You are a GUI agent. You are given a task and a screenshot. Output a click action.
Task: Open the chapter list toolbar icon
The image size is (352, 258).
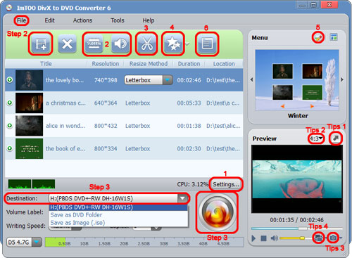click(x=207, y=44)
